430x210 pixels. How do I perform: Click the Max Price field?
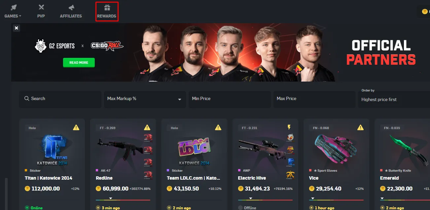pos(314,99)
